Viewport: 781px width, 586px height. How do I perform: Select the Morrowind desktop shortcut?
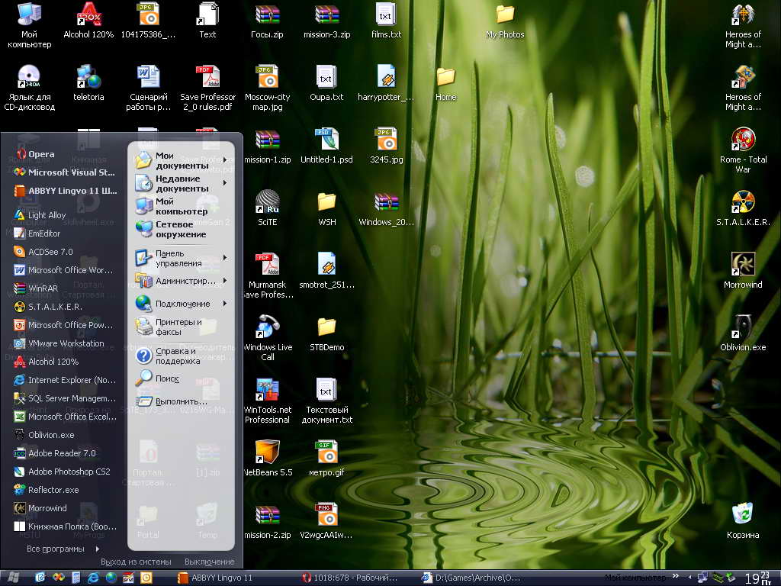pos(743,271)
